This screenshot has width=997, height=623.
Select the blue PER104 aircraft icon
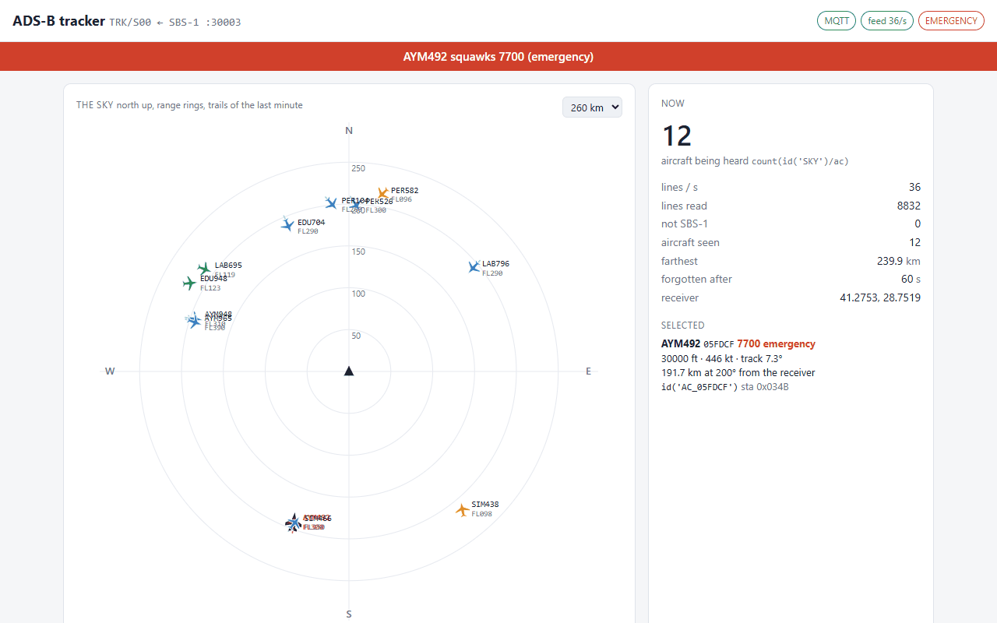coord(332,202)
